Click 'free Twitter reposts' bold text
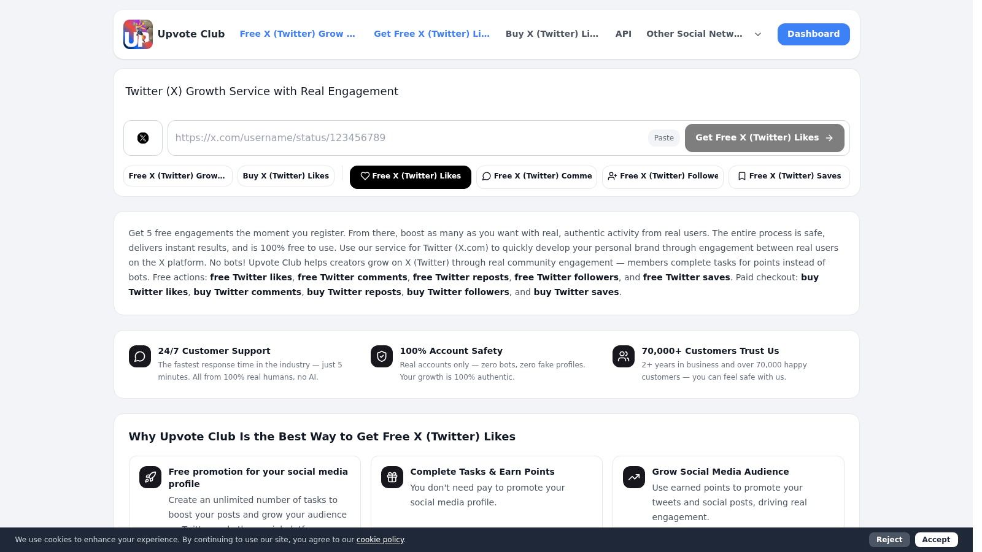982x552 pixels. [461, 277]
